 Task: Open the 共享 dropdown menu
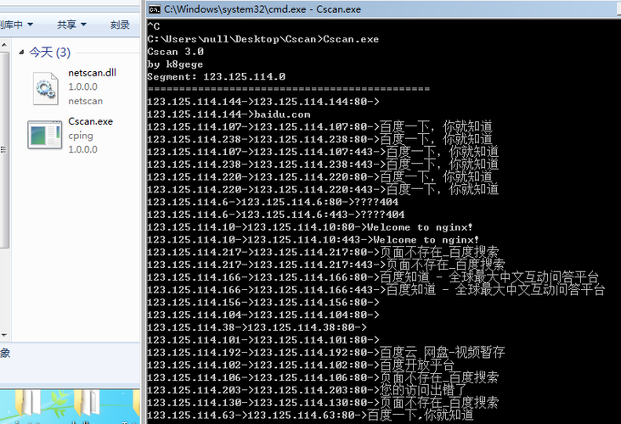tap(71, 25)
